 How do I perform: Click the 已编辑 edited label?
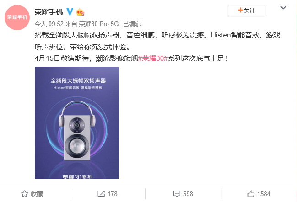pos(132,24)
